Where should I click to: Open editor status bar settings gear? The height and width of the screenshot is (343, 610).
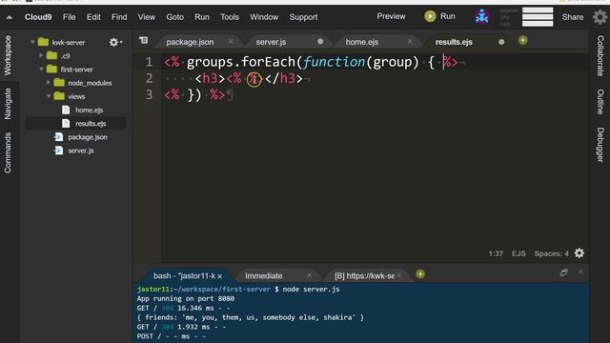579,253
